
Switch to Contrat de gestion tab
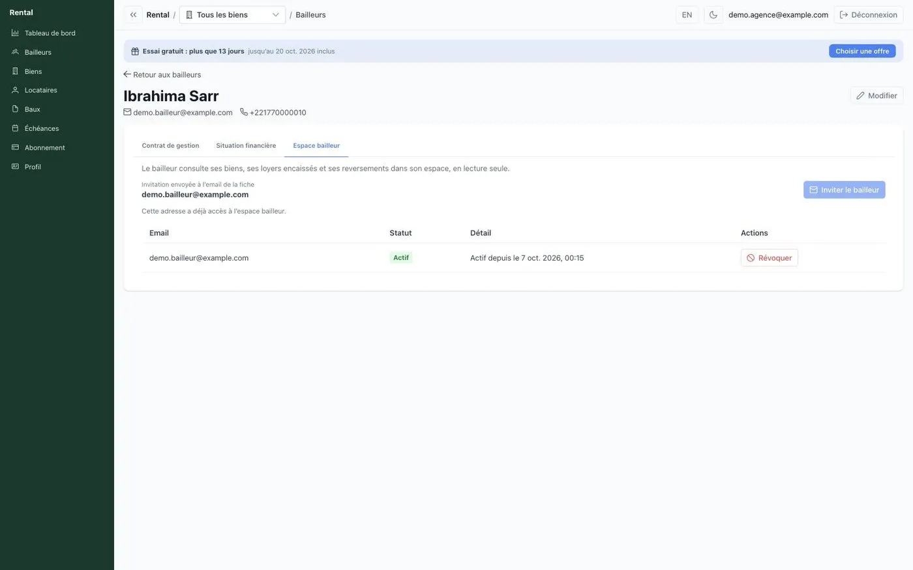tap(170, 145)
